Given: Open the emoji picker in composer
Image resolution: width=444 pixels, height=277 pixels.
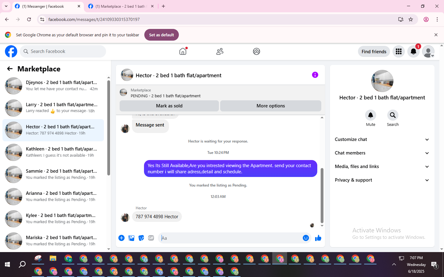Looking at the screenshot, I should point(306,238).
